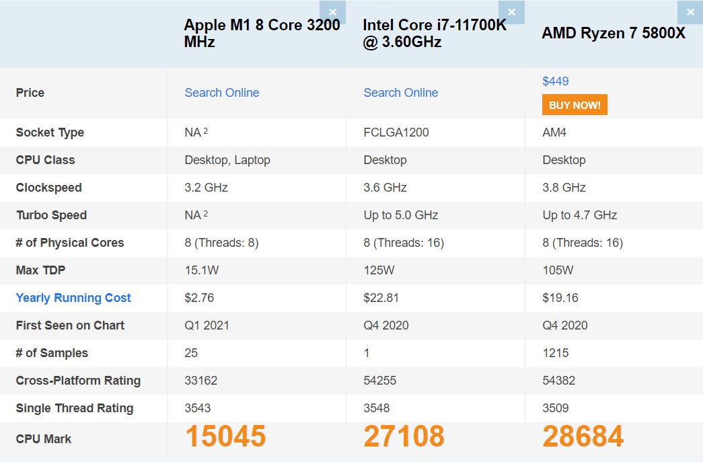Select the Price row label
Screen dimensions: 703x462
[30, 93]
